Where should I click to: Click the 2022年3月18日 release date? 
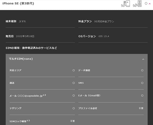25,36
